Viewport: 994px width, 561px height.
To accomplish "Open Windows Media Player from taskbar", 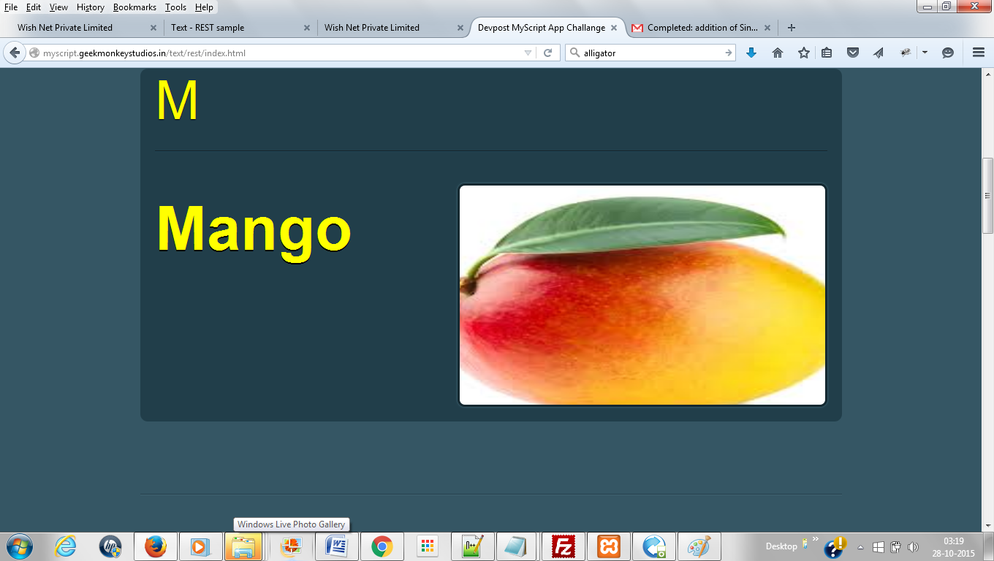I will point(200,546).
